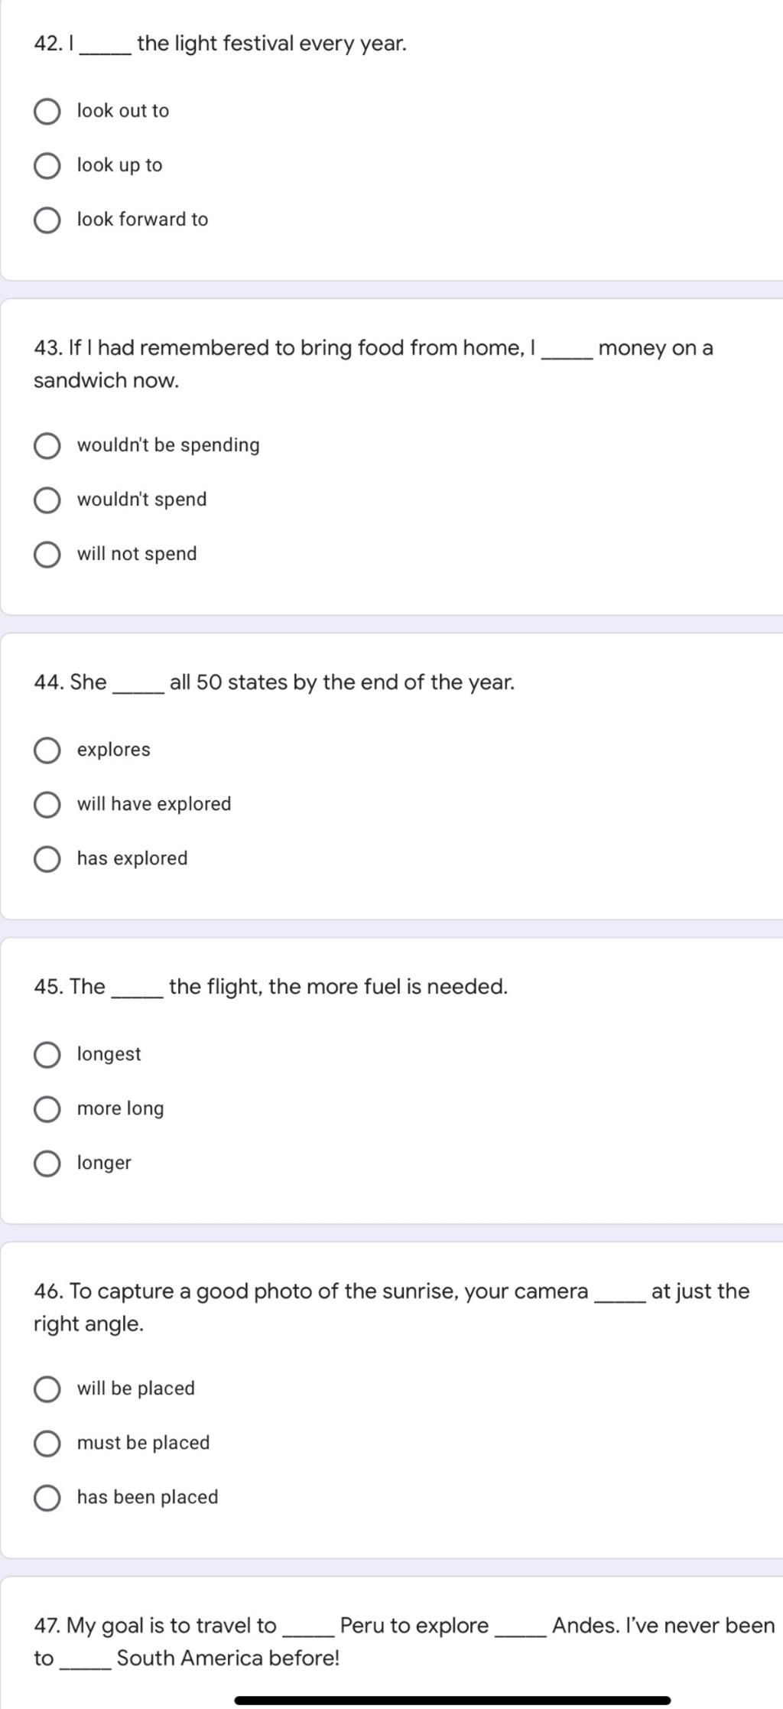Select 'look out to' for question 42
This screenshot has width=783, height=1709.
47,112
